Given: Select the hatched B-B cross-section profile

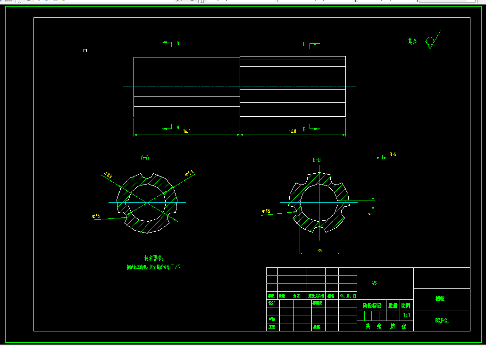Looking at the screenshot, I should click(x=319, y=202).
